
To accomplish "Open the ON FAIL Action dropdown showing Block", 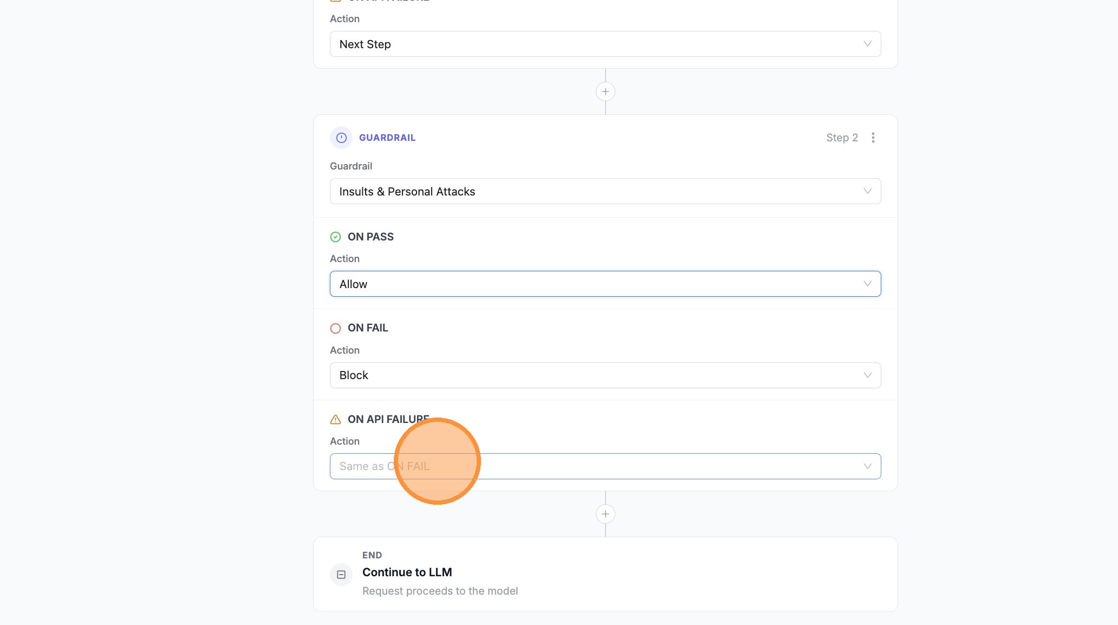I will (x=604, y=375).
